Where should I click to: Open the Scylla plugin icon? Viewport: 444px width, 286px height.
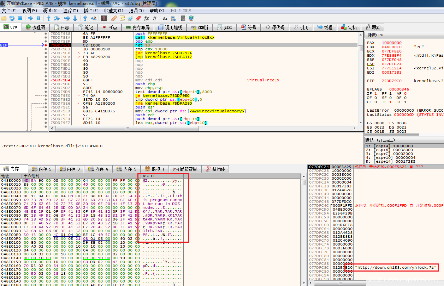104,18
